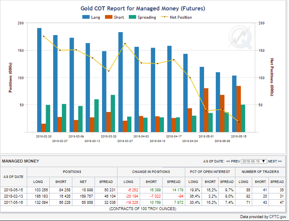Click the Net Positions (000s) right axis title
The width and height of the screenshot is (289, 221).
coord(272,77)
